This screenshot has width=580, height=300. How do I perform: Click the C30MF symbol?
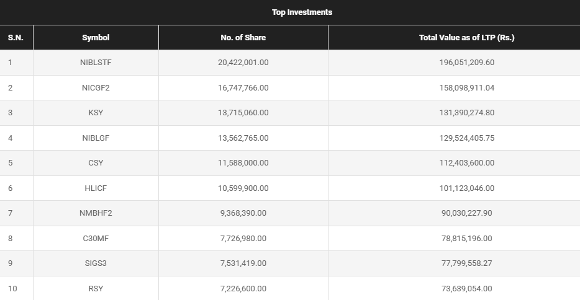96,239
